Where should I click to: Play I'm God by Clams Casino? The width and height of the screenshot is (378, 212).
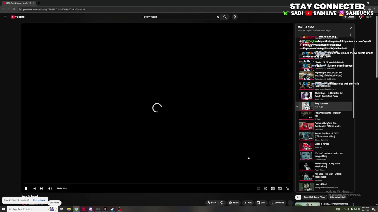(x=324, y=156)
